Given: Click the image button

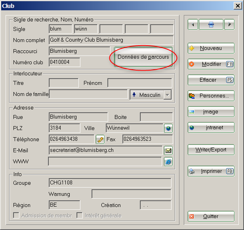Looking at the screenshot, I should coord(211,112).
